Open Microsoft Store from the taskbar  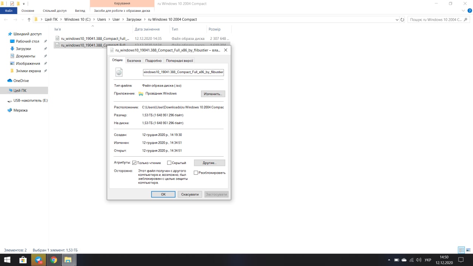click(x=23, y=260)
